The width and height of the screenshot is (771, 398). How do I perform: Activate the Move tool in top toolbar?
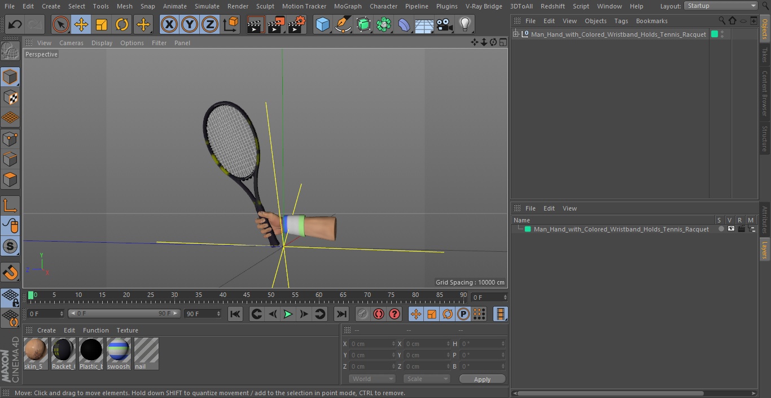pyautogui.click(x=81, y=24)
